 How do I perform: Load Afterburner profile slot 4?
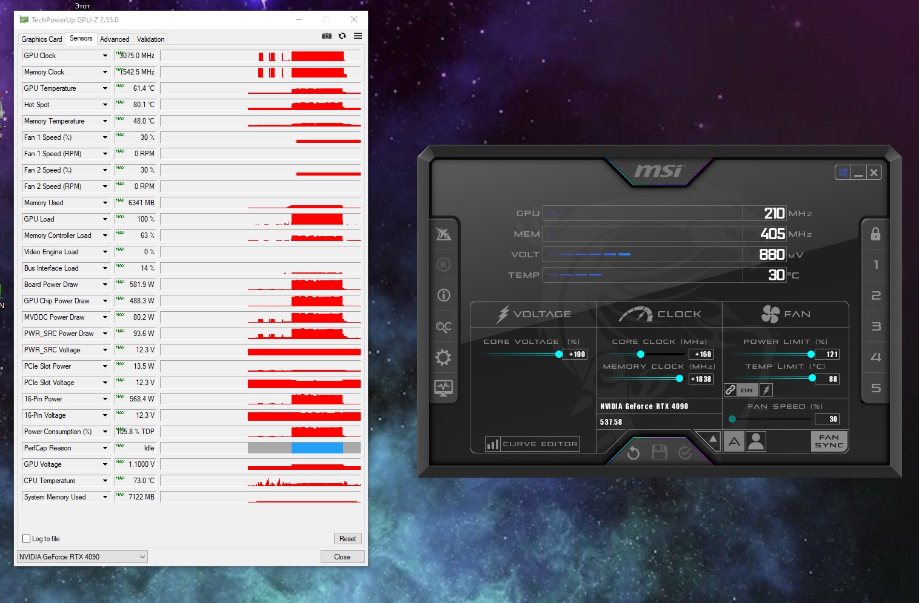pos(875,357)
